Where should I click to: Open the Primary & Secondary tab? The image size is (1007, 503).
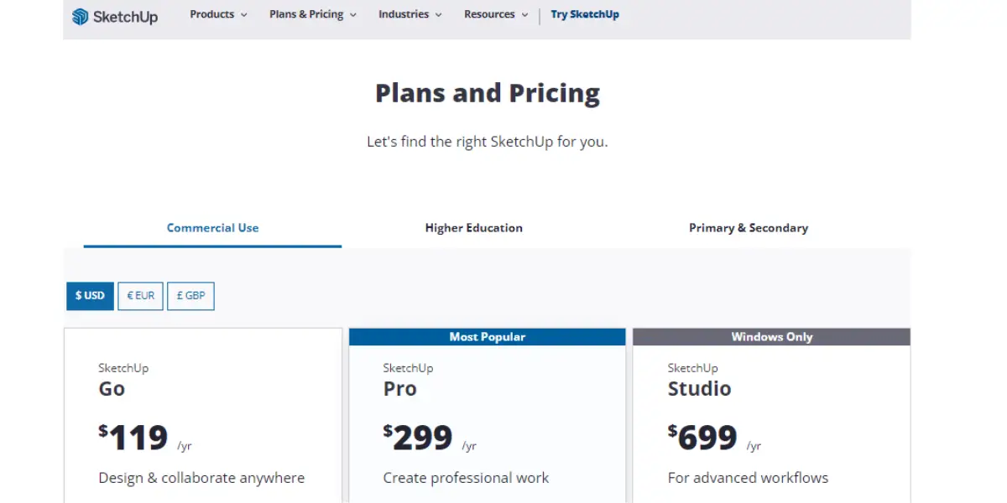(749, 228)
